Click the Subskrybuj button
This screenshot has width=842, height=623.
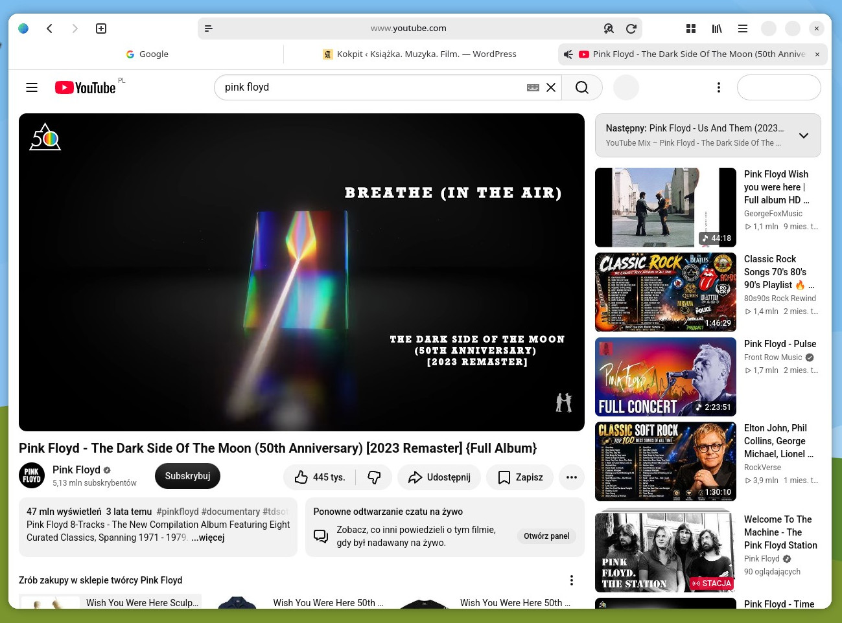pos(188,476)
